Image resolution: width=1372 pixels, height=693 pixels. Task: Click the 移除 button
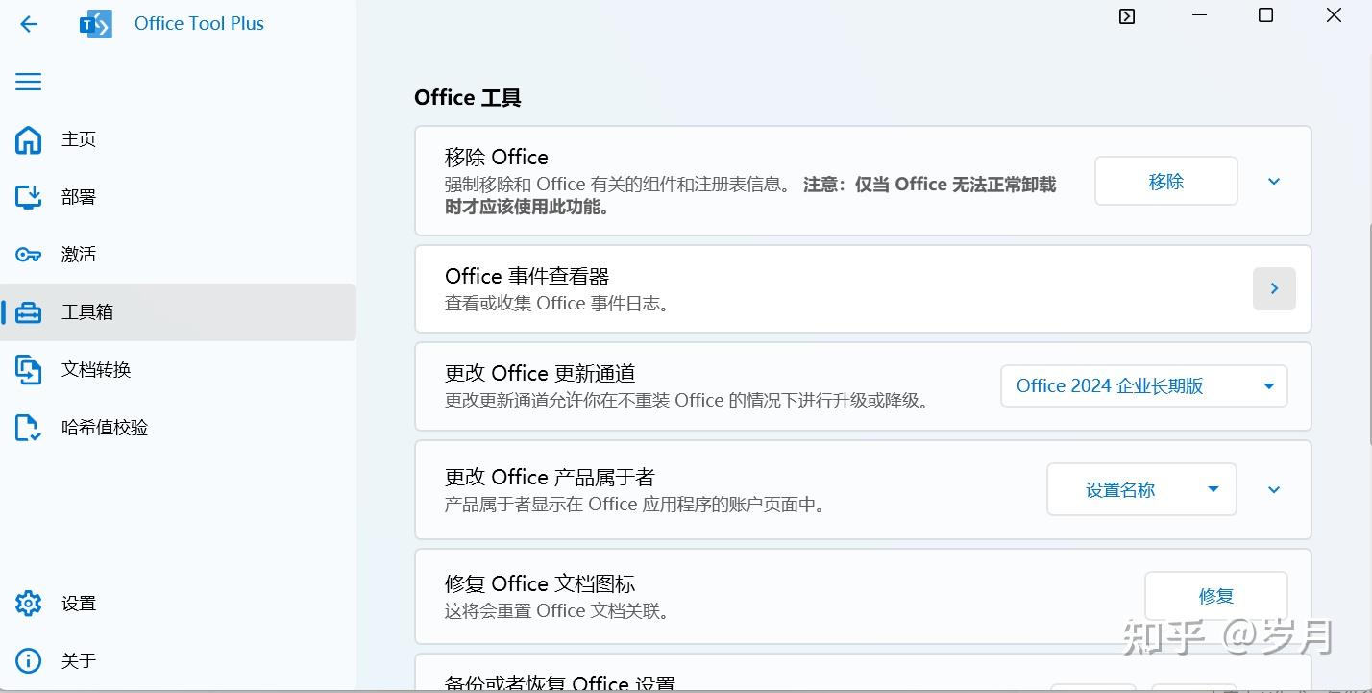pyautogui.click(x=1165, y=181)
